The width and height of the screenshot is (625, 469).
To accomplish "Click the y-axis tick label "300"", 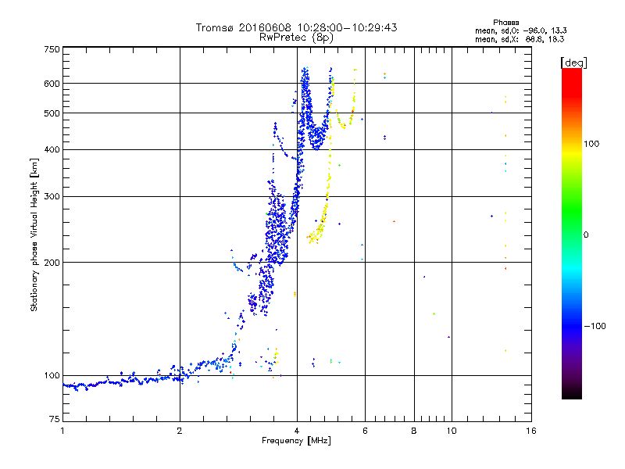I will 52,197.
